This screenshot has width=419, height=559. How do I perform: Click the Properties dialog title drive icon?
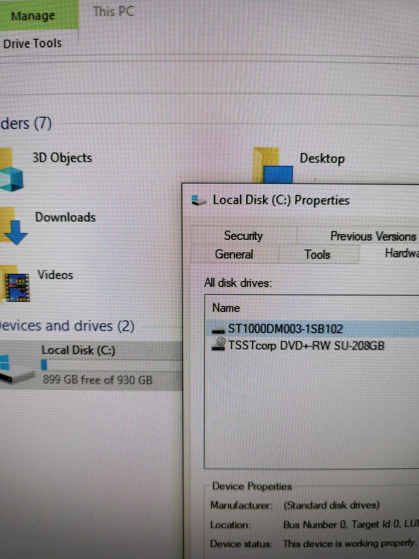[x=198, y=200]
